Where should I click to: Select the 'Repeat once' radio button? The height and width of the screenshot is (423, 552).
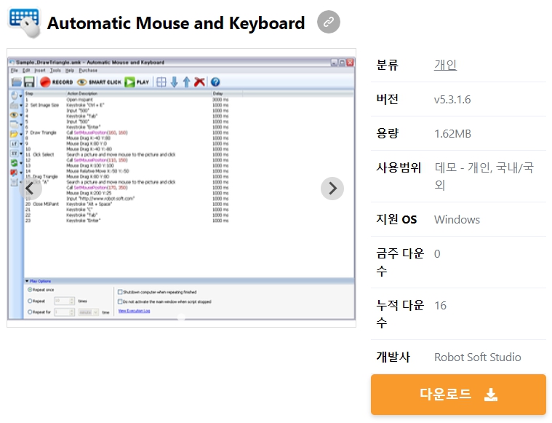[30, 290]
